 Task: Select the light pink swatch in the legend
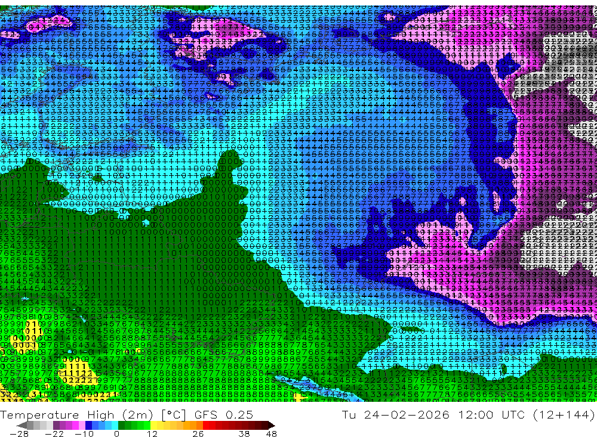point(82,426)
